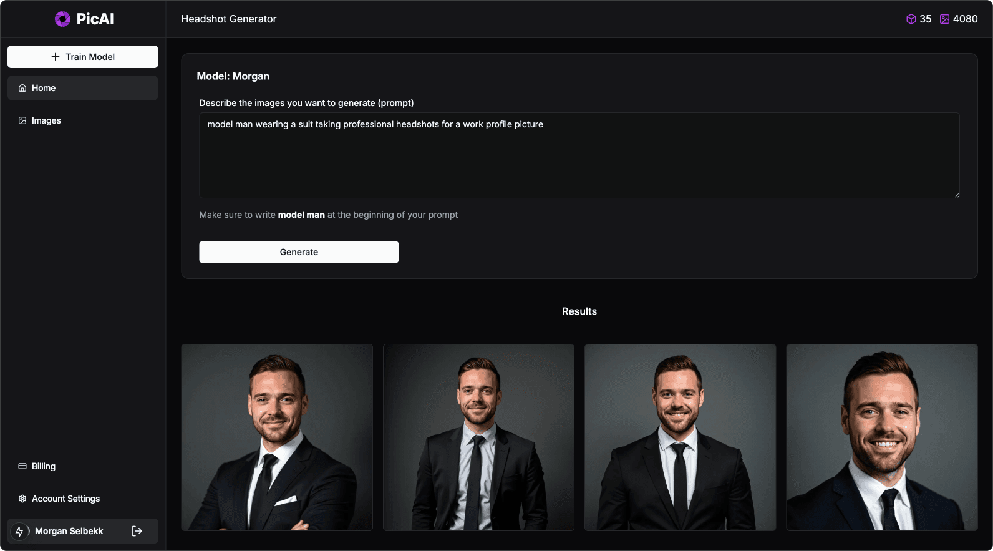This screenshot has height=551, width=993.
Task: Click the prompt textarea resize handle
Action: click(956, 195)
